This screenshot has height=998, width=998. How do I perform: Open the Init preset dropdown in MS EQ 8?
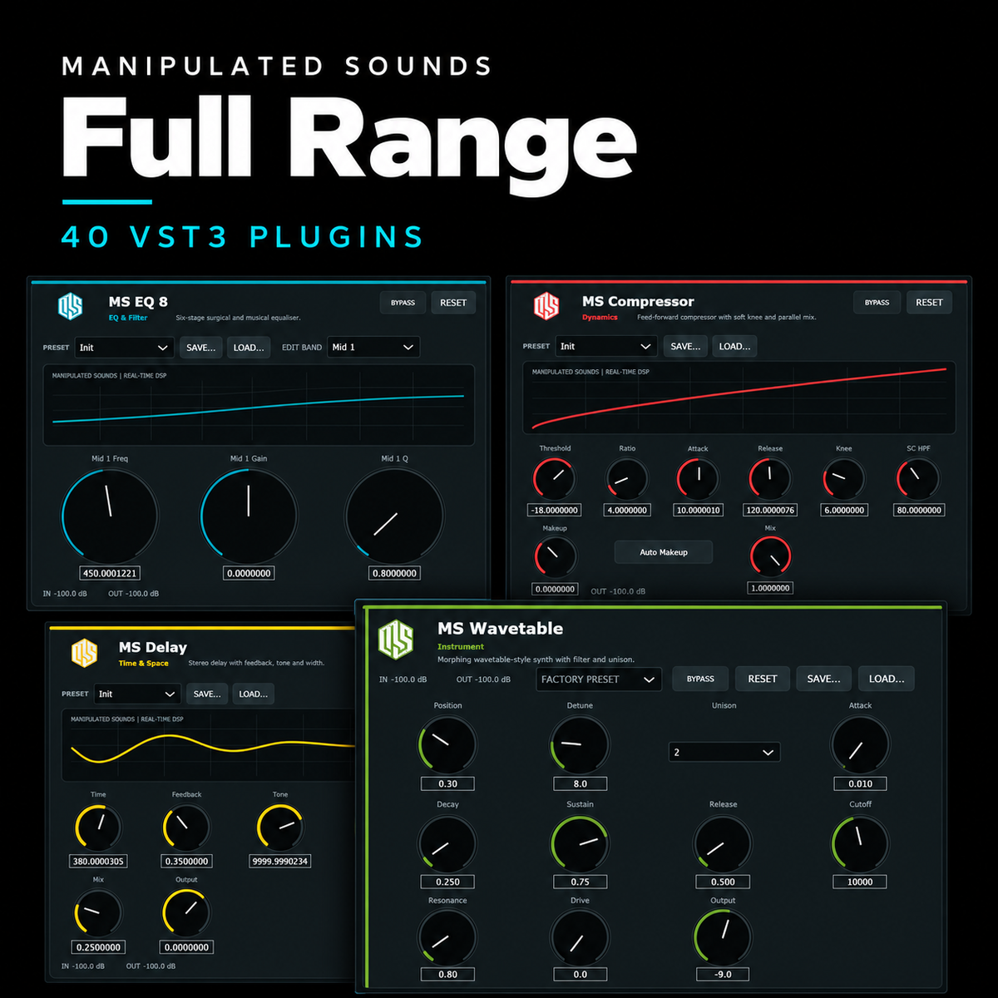(125, 348)
